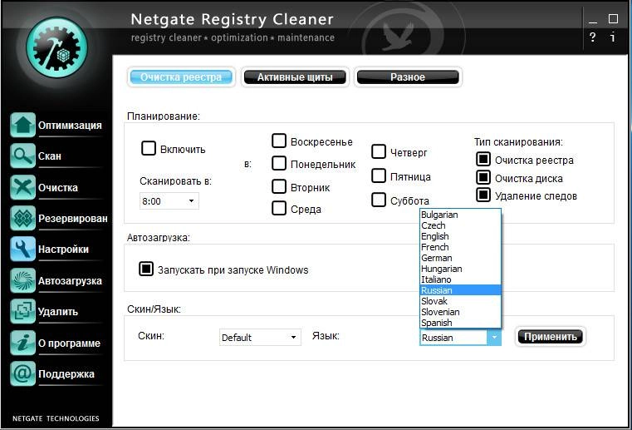Click the Поддержка @ icon
The height and width of the screenshot is (430, 632).
point(22,374)
